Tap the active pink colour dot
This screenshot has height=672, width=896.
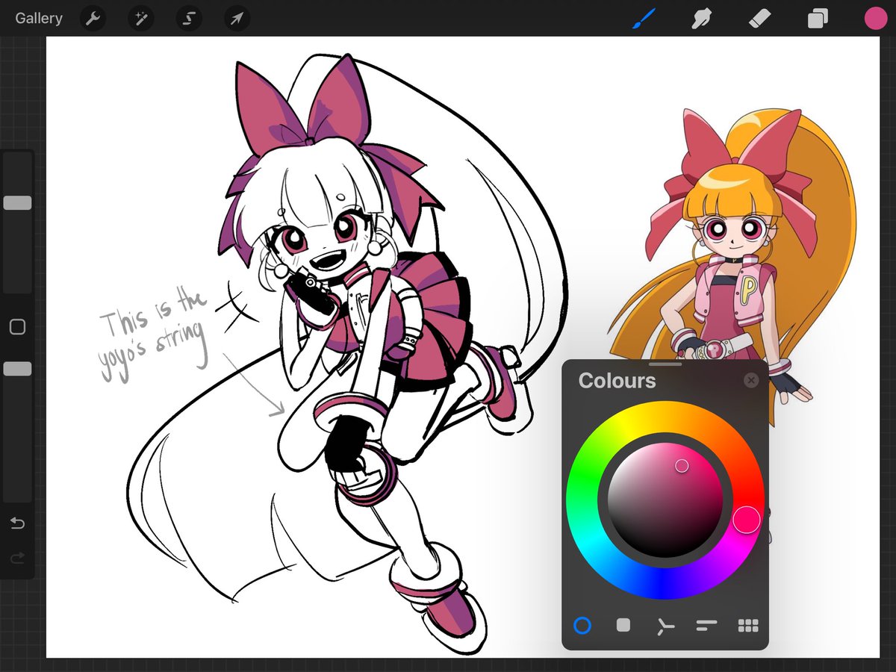tap(875, 19)
